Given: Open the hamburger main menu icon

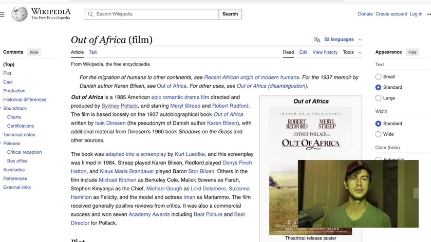Looking at the screenshot, I should pyautogui.click(x=2, y=14).
